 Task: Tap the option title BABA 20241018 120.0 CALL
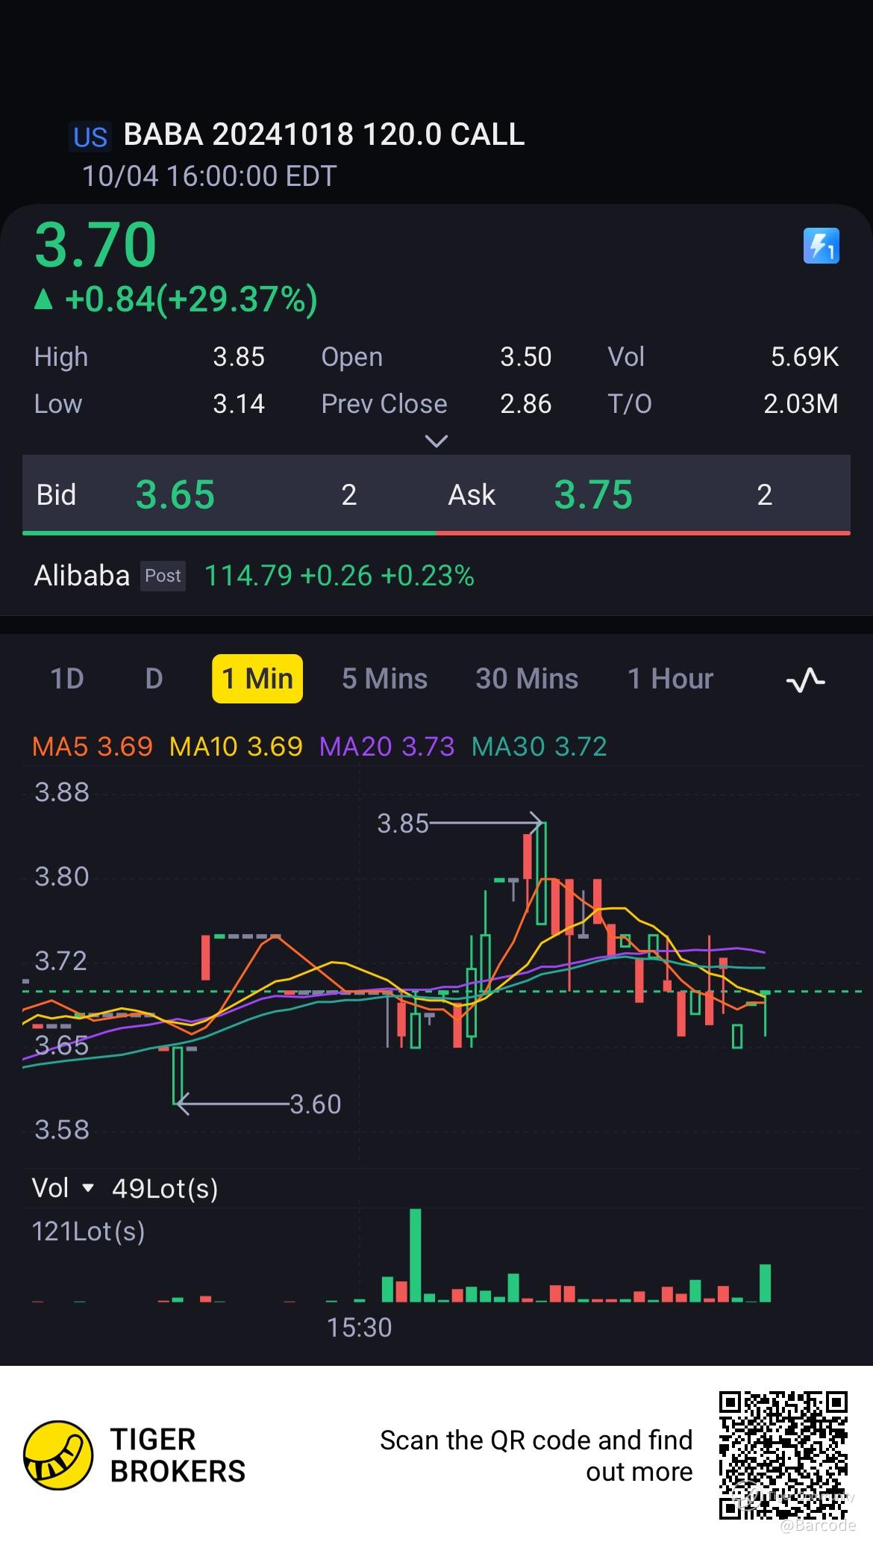tap(324, 134)
